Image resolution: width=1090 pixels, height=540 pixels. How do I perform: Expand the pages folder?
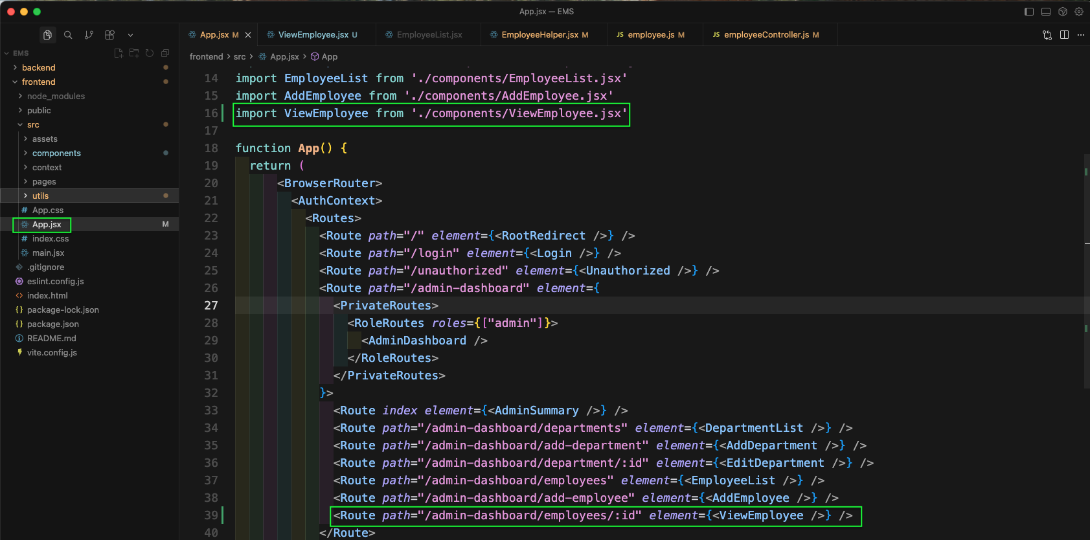coord(89,181)
